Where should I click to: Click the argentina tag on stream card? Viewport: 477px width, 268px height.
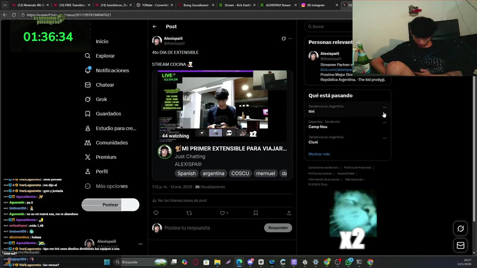click(214, 173)
